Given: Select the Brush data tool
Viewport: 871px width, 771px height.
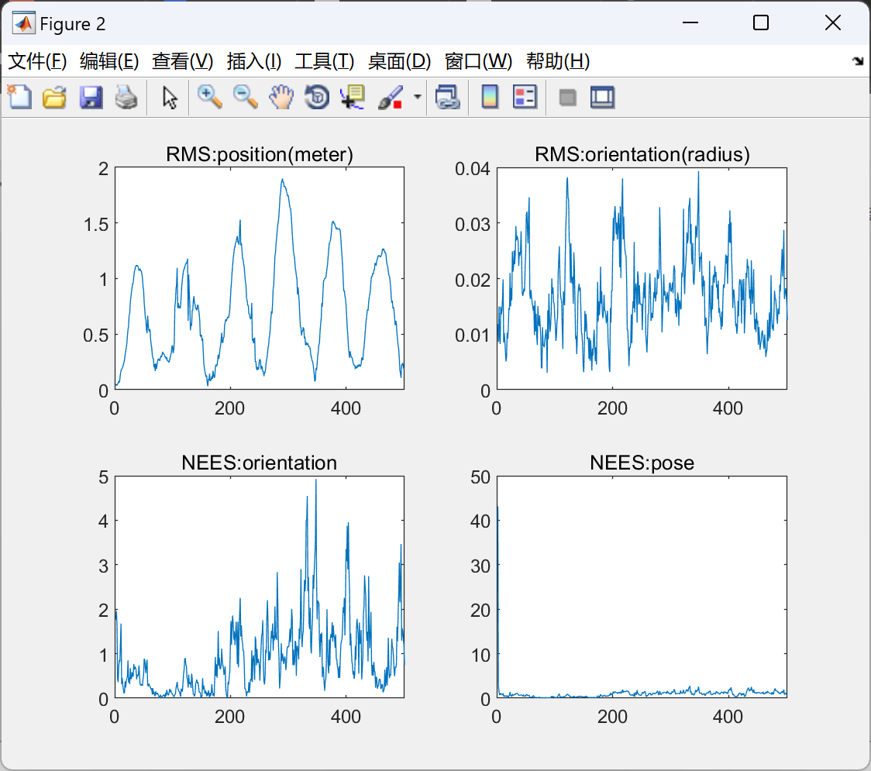Looking at the screenshot, I should coord(391,97).
